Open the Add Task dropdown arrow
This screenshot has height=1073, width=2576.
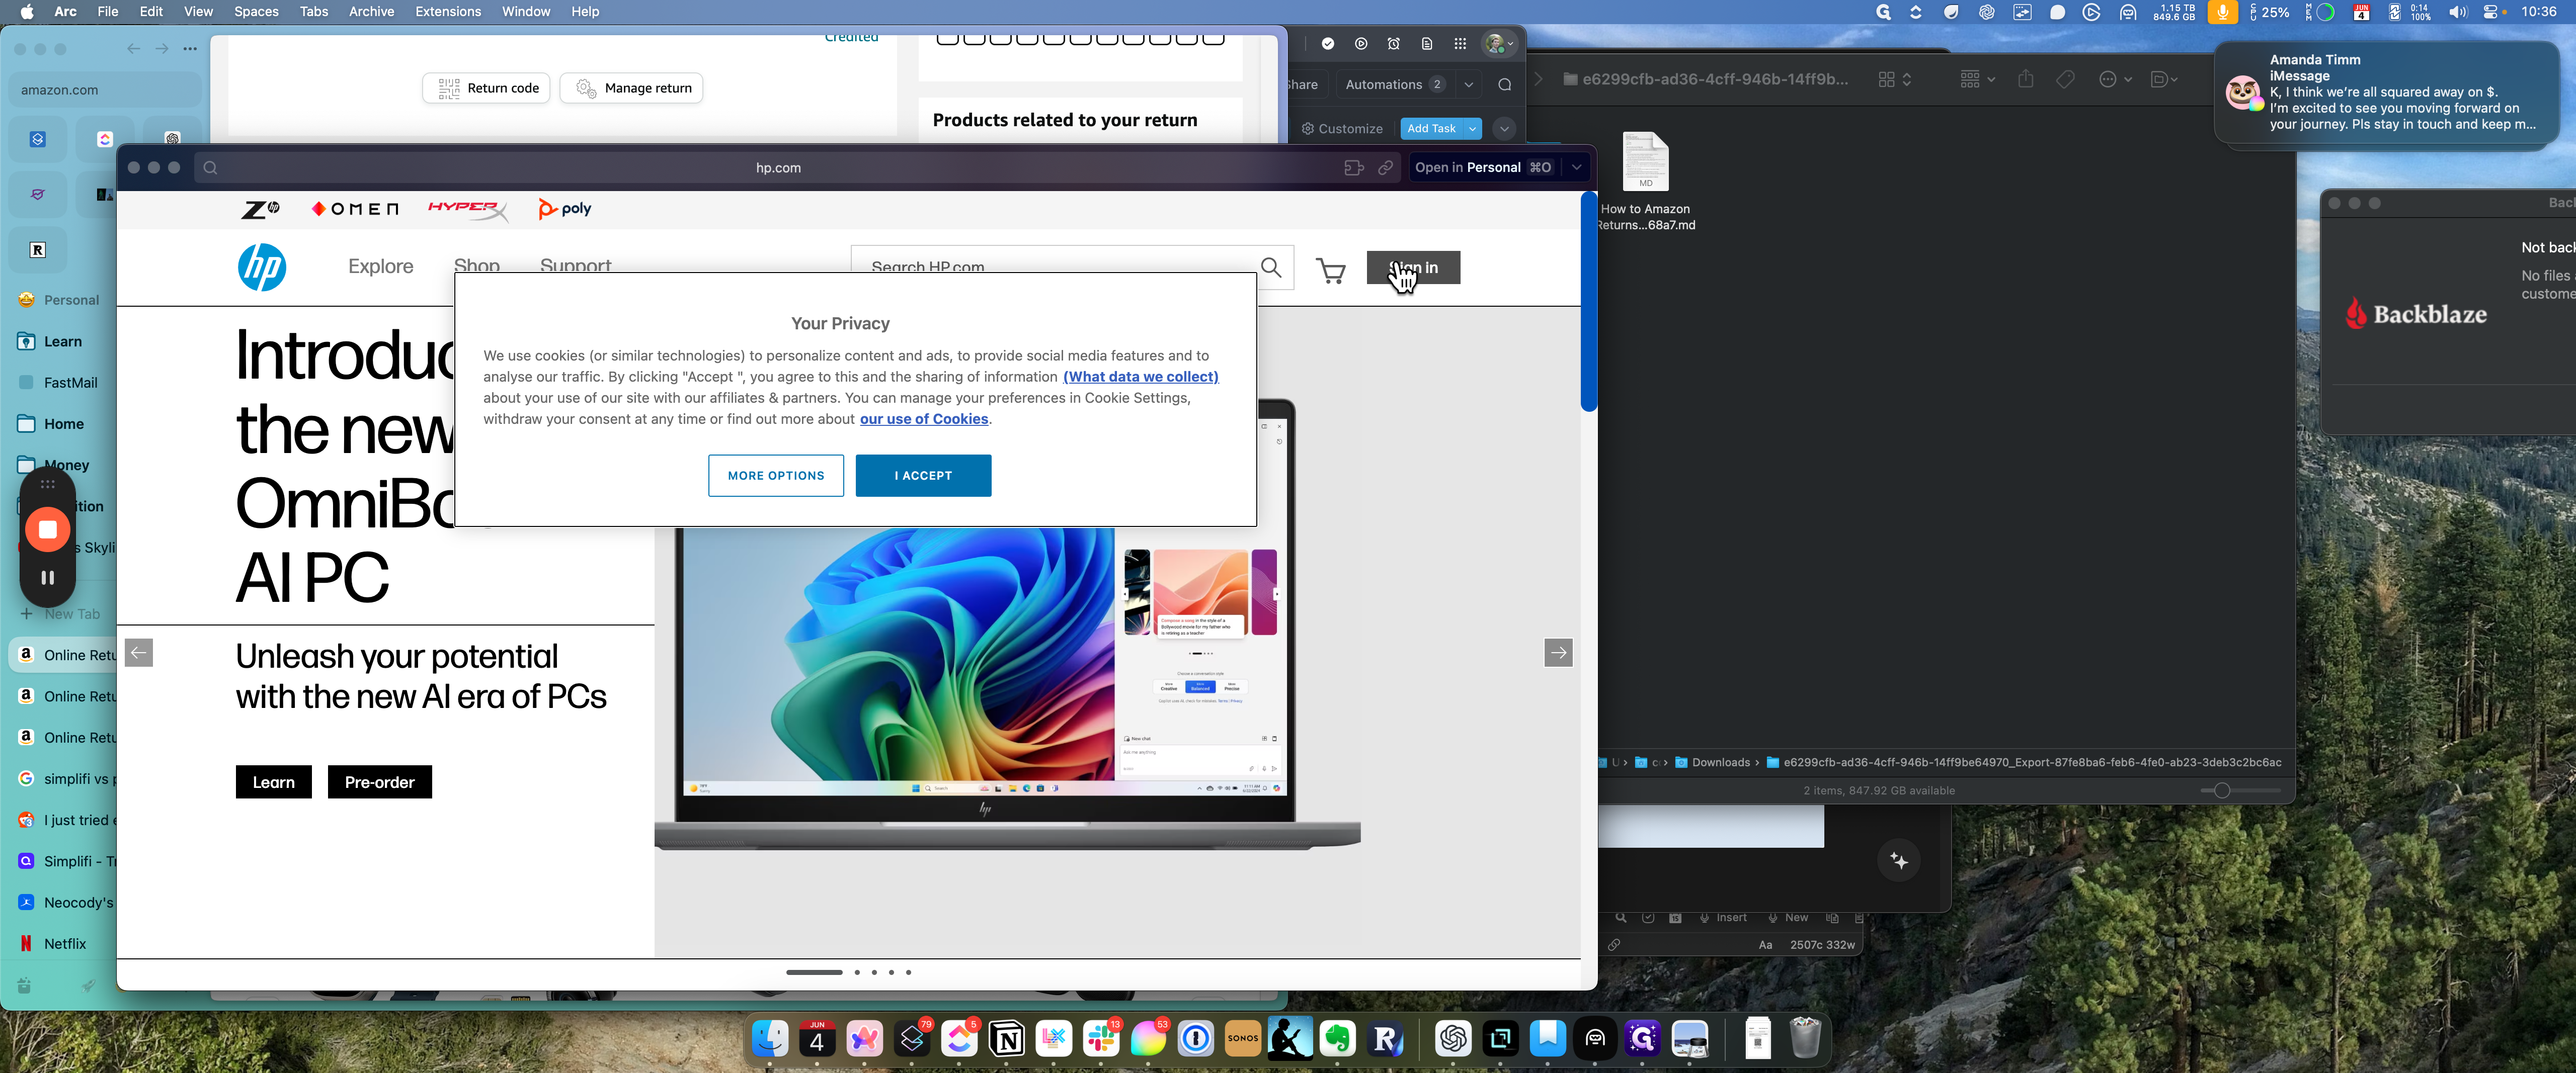tap(1472, 129)
